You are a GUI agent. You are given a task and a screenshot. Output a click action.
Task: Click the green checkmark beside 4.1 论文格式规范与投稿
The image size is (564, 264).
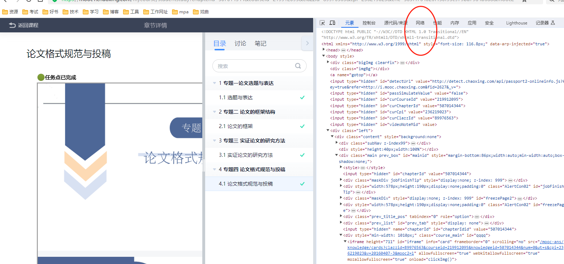point(302,184)
